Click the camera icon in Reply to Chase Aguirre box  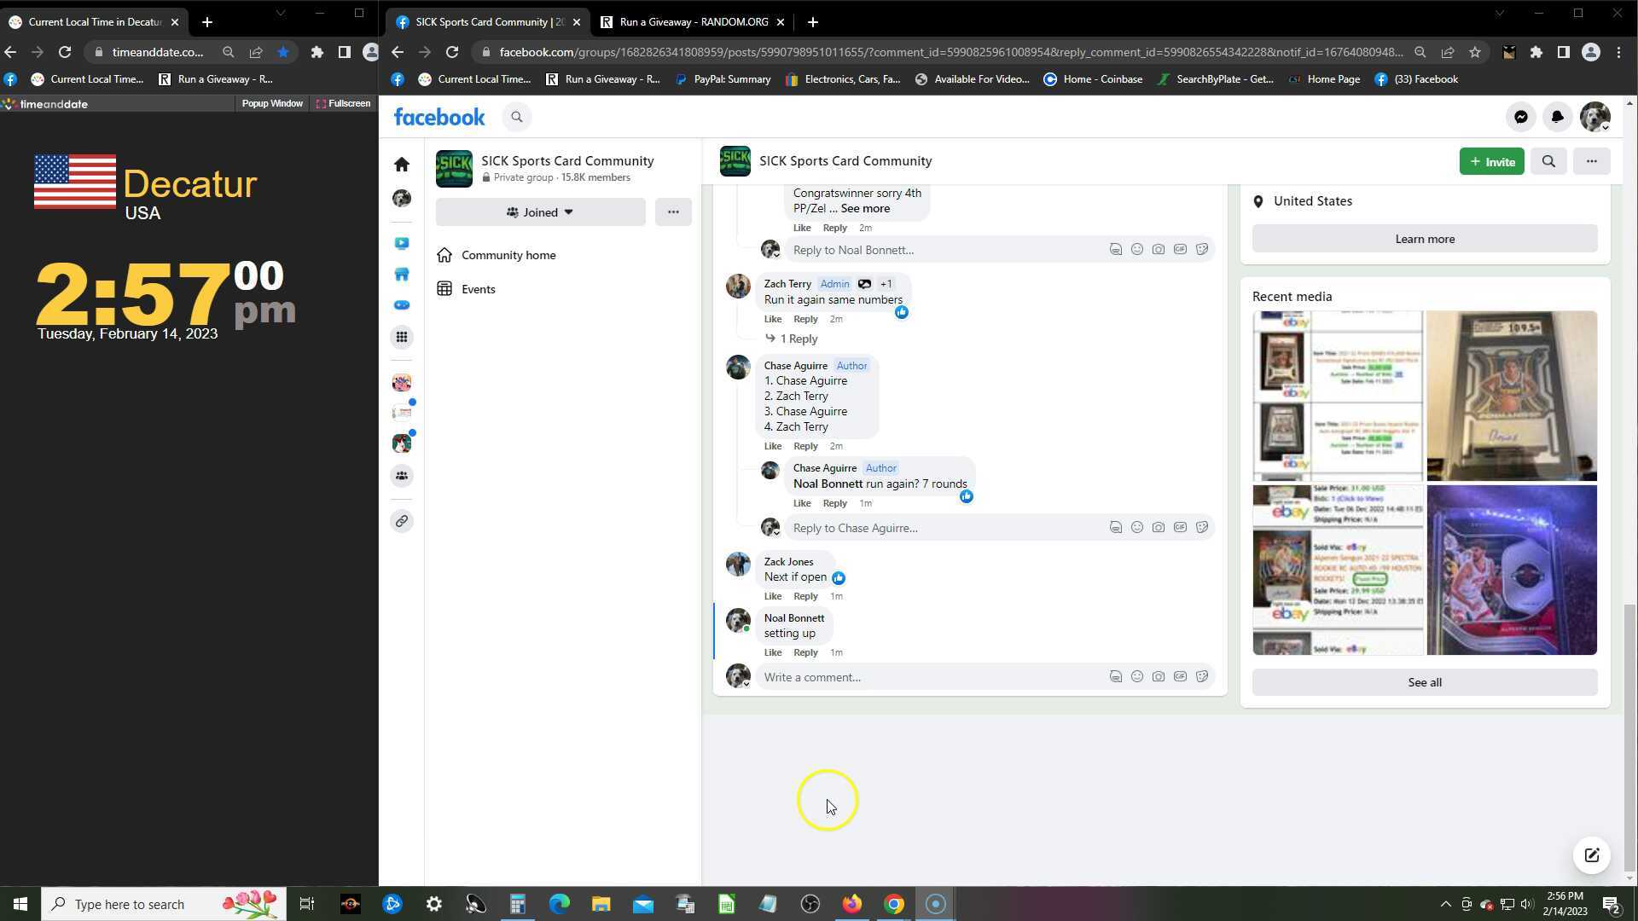point(1158,527)
